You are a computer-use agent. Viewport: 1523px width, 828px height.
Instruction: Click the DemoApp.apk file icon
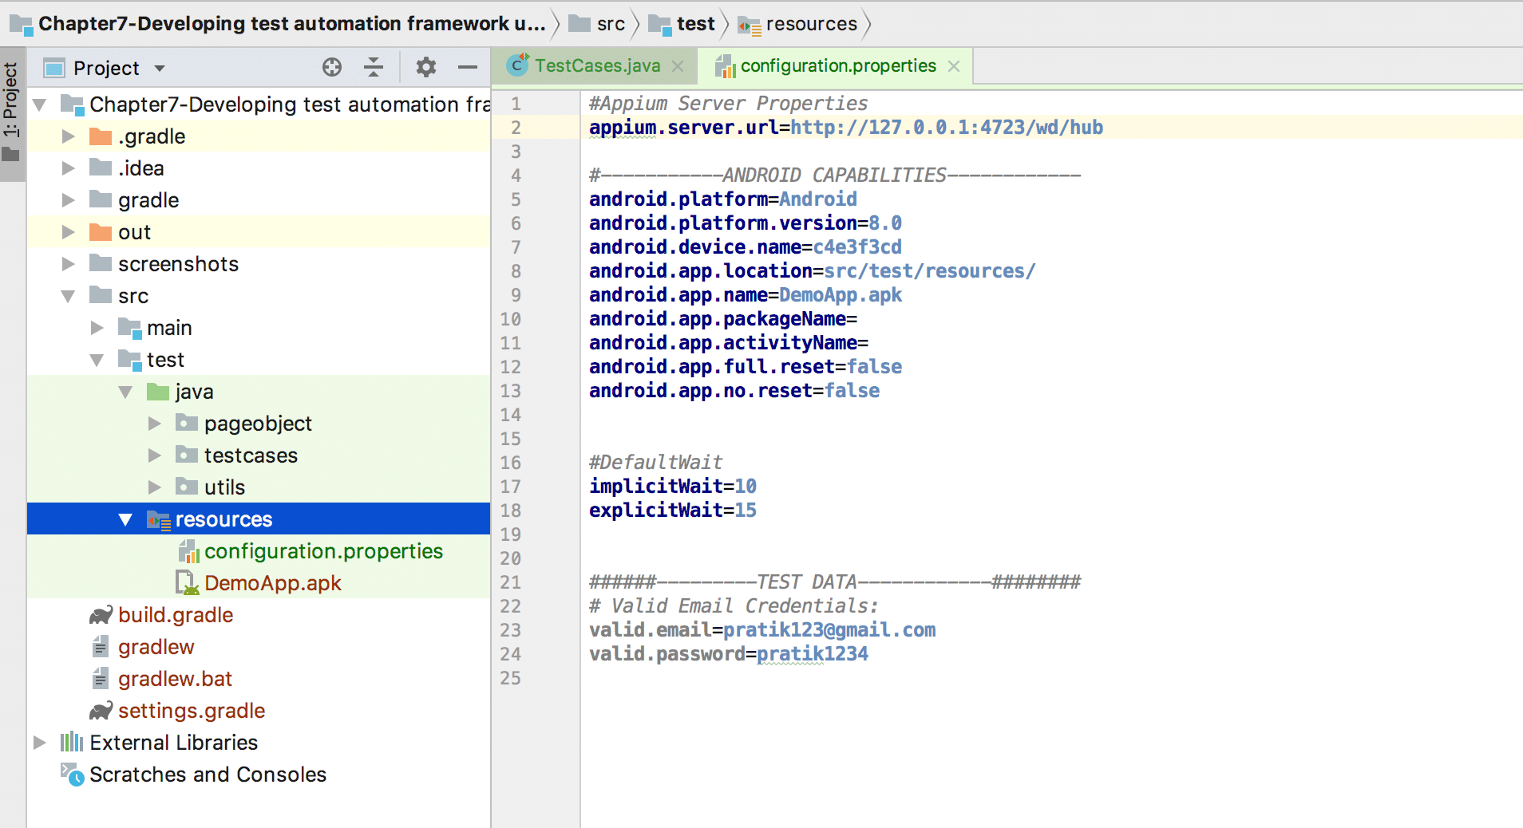188,583
